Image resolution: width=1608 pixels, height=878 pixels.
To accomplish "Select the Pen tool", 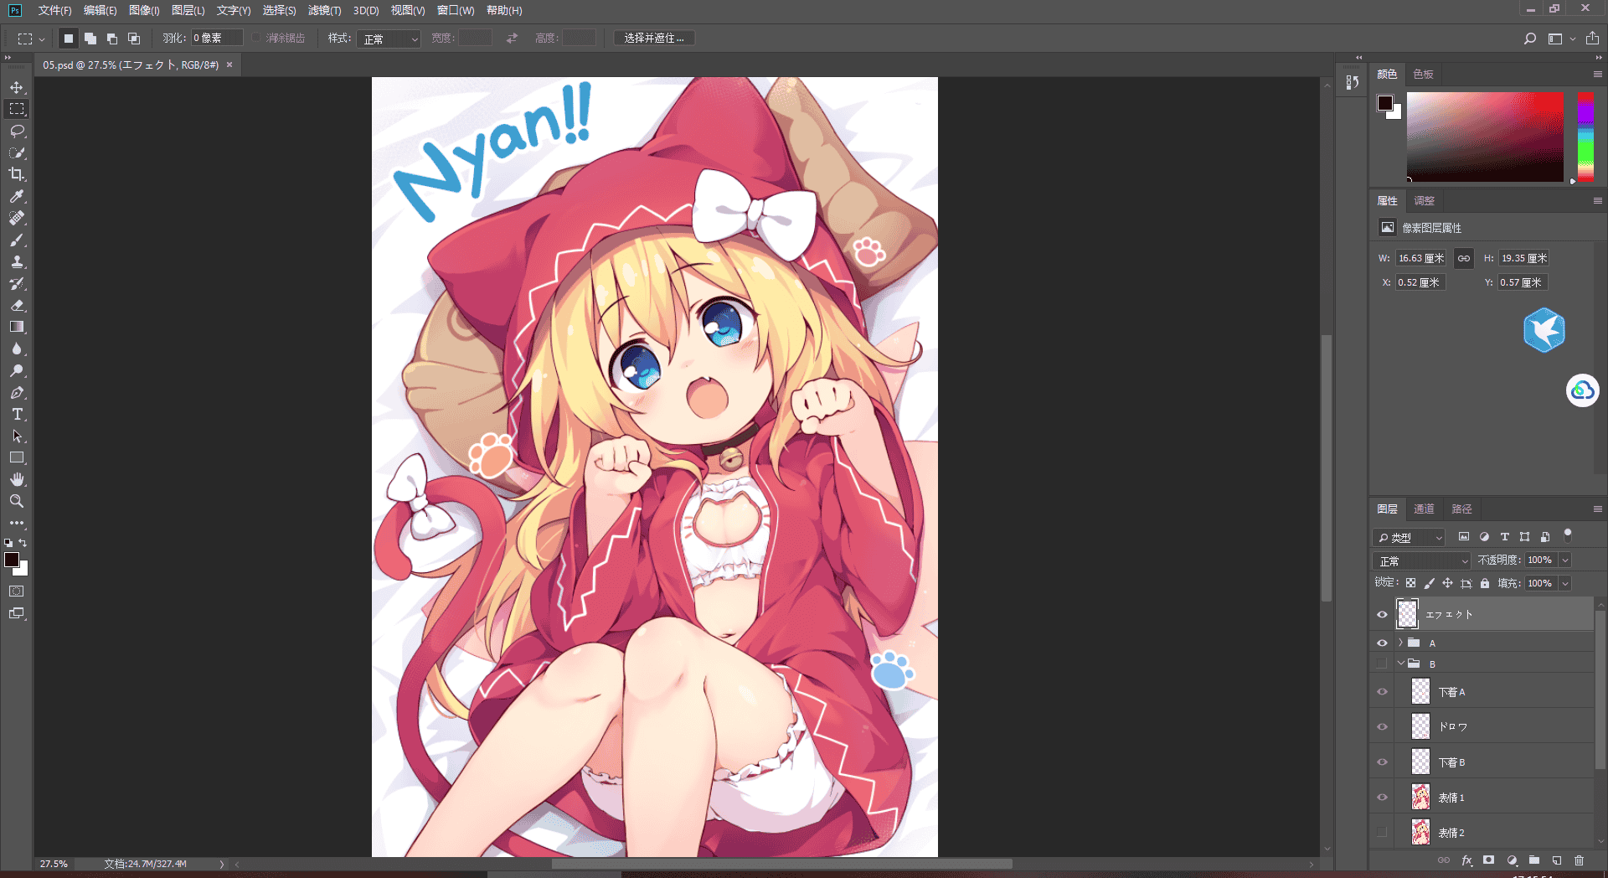I will click(x=17, y=392).
